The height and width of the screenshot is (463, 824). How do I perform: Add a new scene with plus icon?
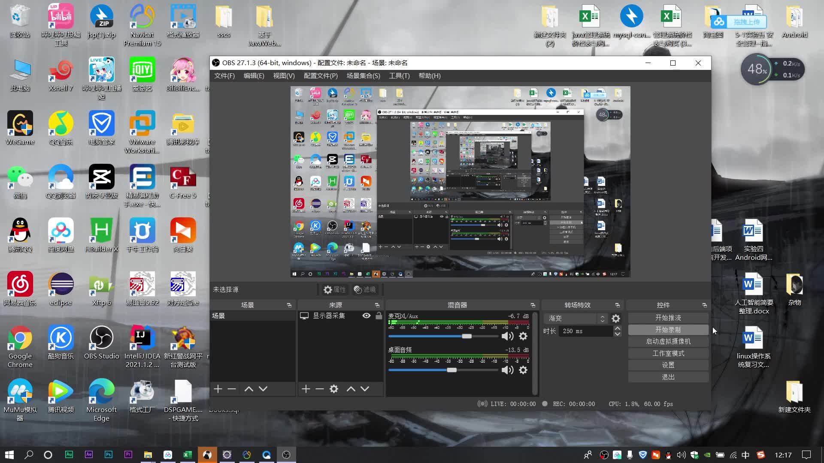[218, 389]
